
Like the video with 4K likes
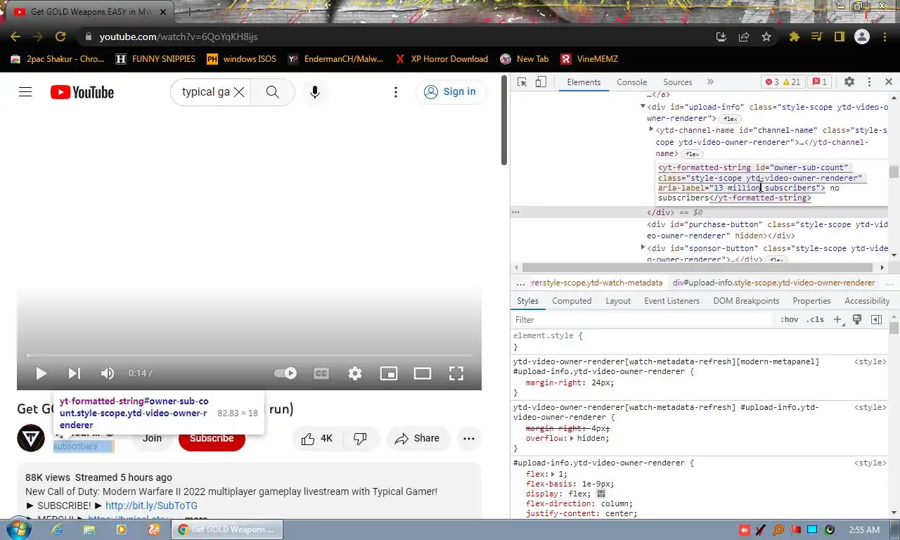317,439
